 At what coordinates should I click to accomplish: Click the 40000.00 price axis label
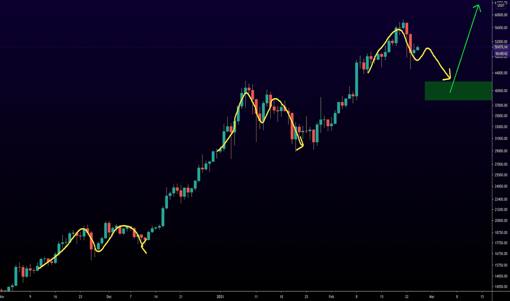[x=501, y=91]
